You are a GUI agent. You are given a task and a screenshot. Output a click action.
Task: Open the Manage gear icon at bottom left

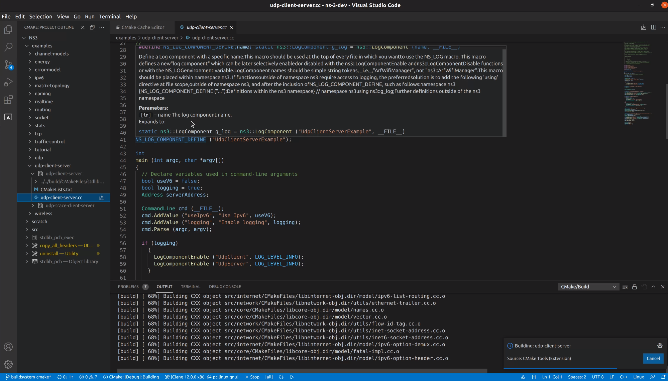point(8,364)
